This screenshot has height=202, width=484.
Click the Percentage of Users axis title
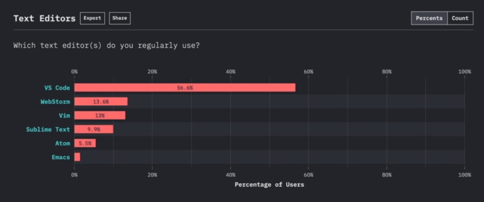270,185
